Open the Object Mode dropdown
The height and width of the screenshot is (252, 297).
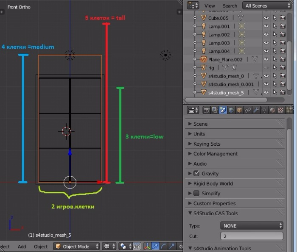click(x=77, y=246)
